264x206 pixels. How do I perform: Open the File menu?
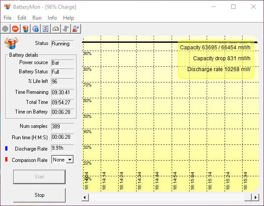tap(7, 18)
